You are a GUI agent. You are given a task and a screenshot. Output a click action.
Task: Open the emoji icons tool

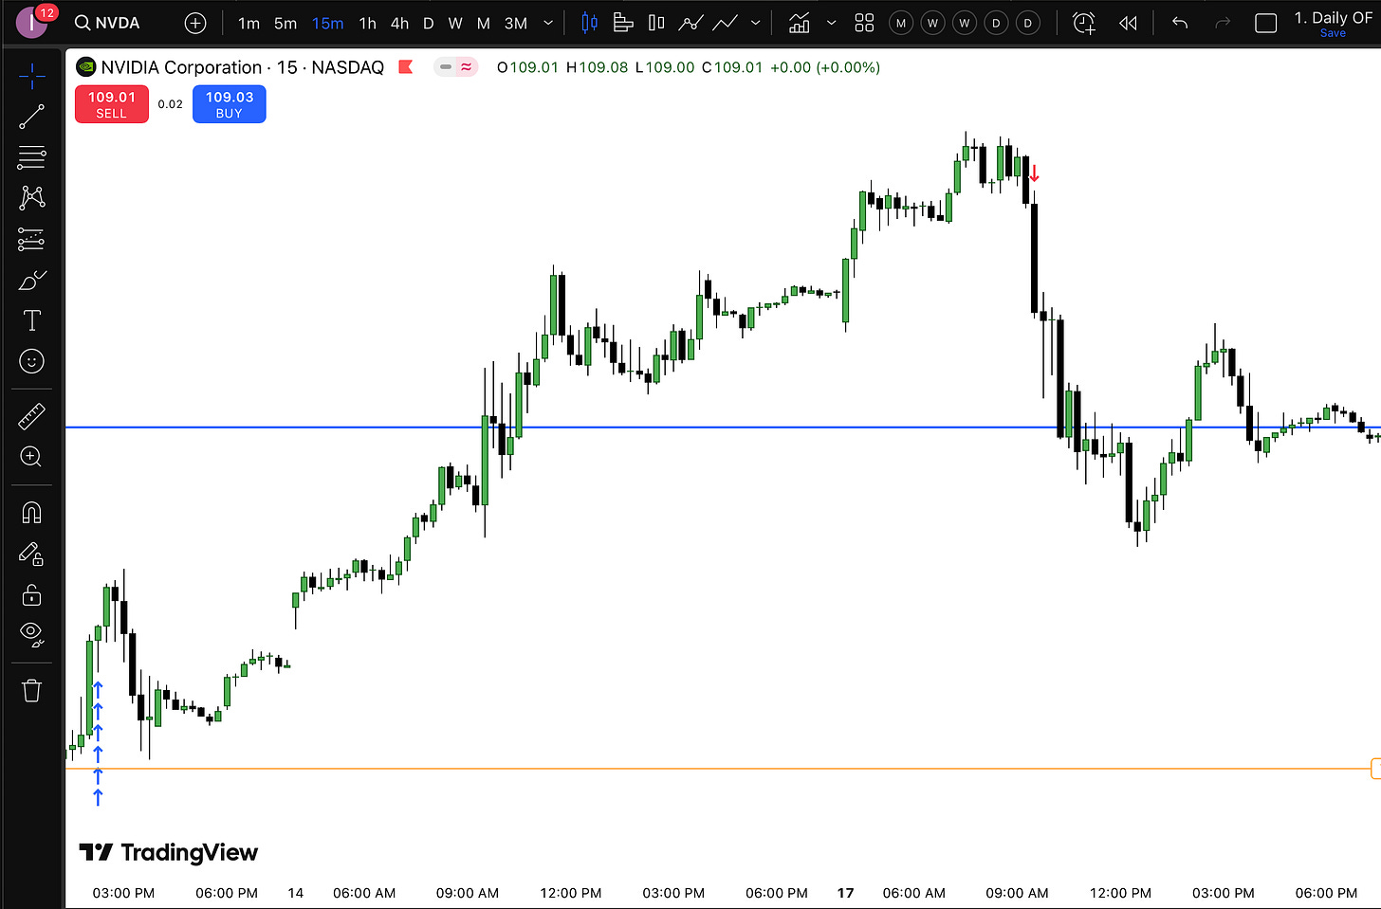[31, 361]
